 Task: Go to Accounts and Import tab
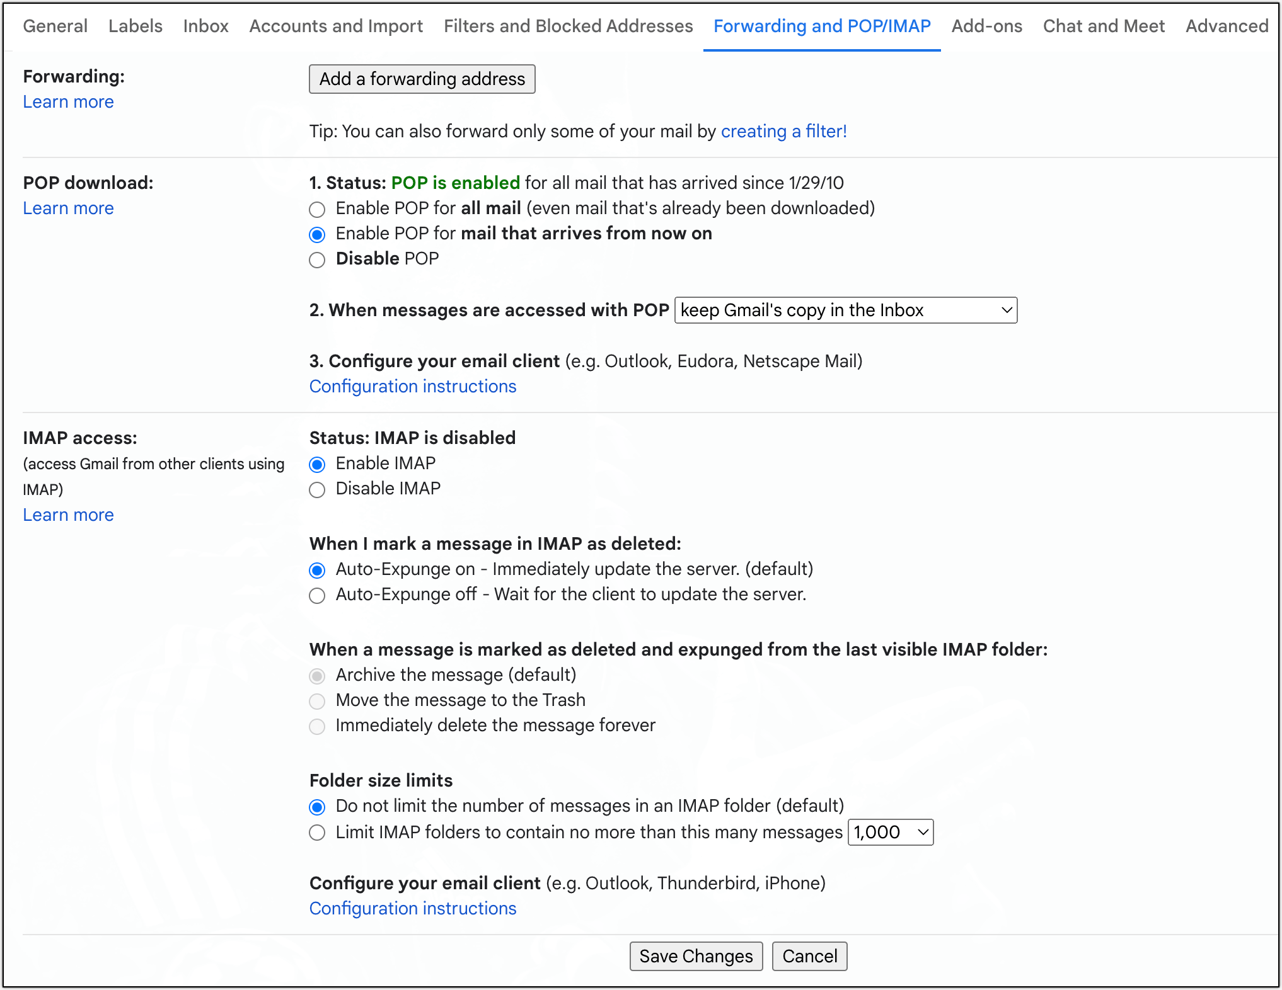(x=336, y=26)
